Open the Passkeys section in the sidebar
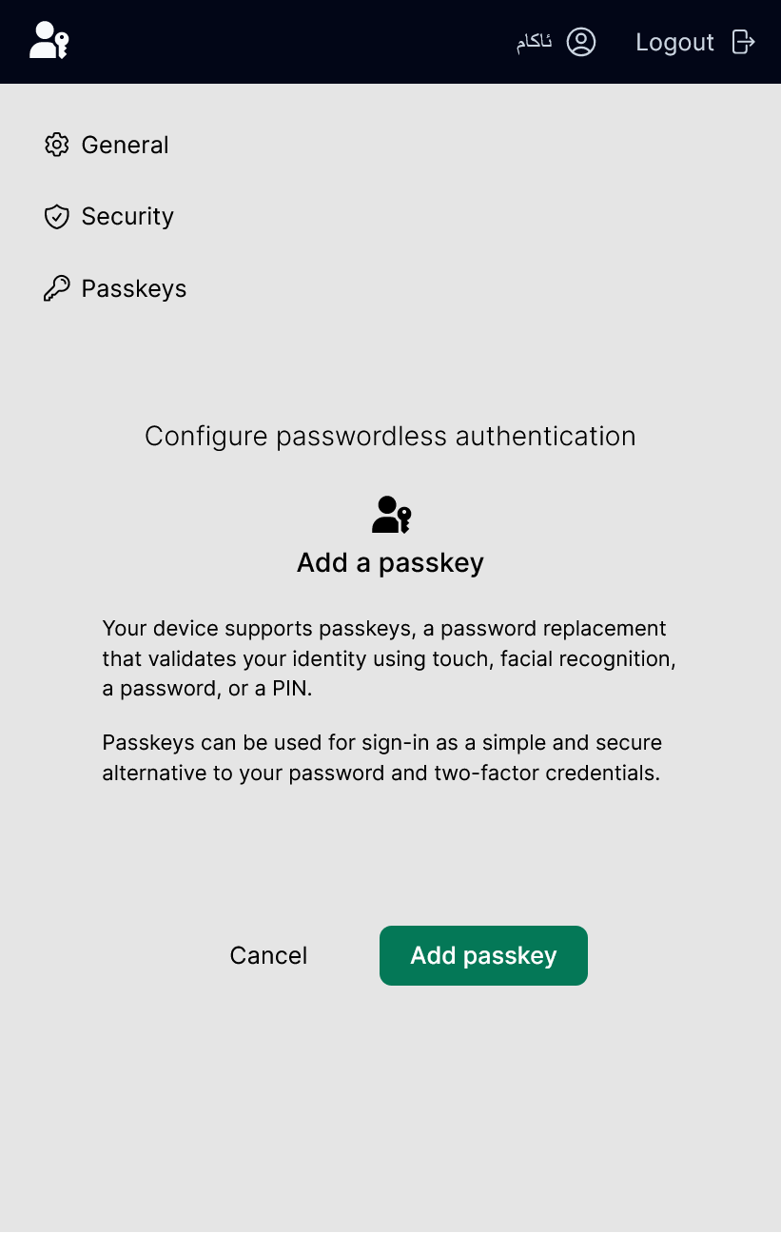 [x=133, y=288]
